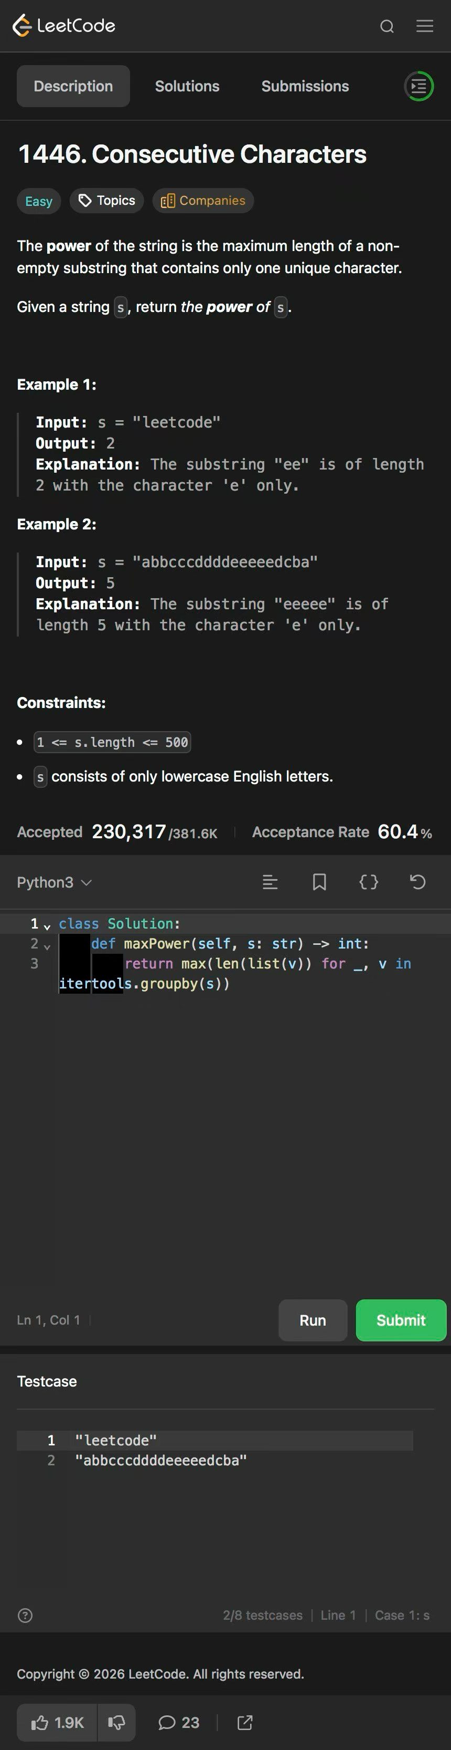
Task: Switch to the Solutions tab
Action: [187, 86]
